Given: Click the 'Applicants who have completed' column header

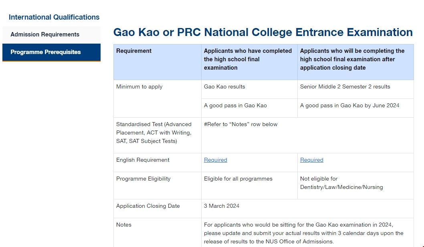Looking at the screenshot, I should tap(248, 59).
